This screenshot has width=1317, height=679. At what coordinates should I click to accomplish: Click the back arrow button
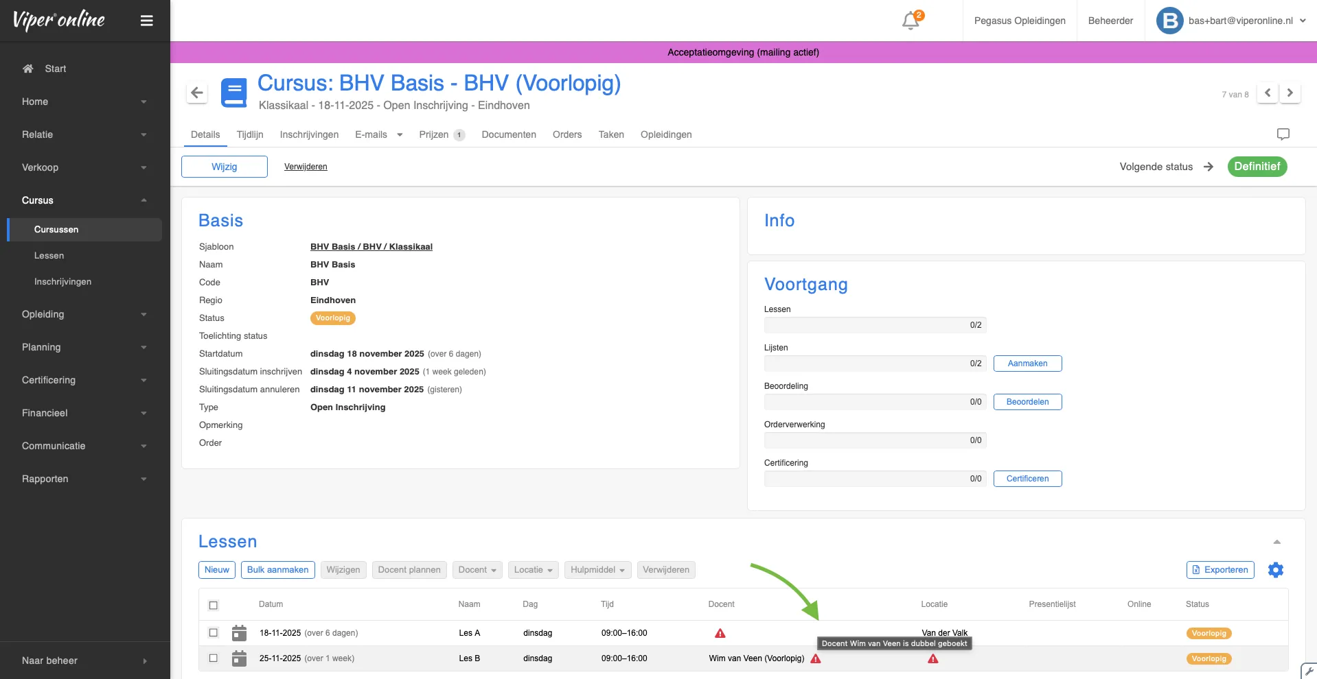[197, 93]
